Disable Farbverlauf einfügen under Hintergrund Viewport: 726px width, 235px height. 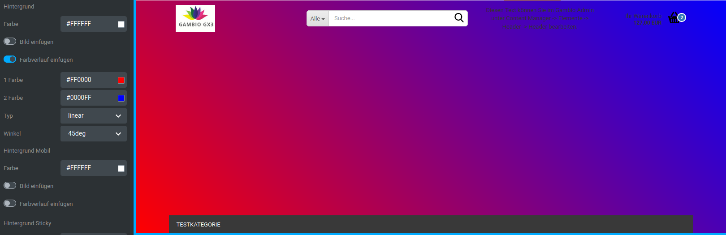click(x=10, y=60)
